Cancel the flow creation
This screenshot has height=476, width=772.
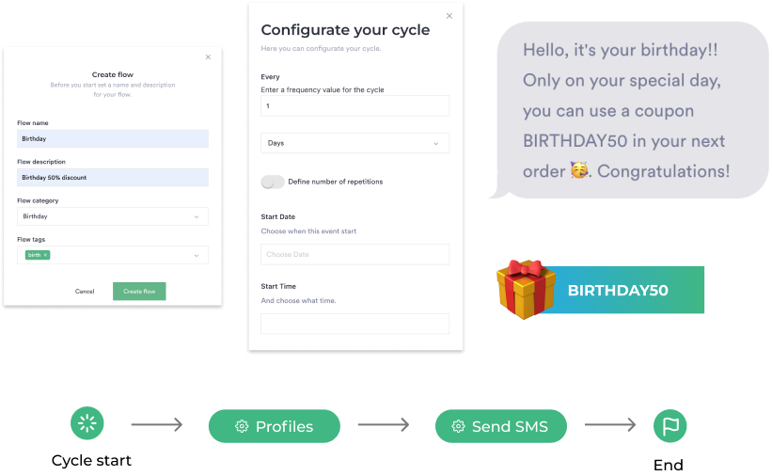85,292
